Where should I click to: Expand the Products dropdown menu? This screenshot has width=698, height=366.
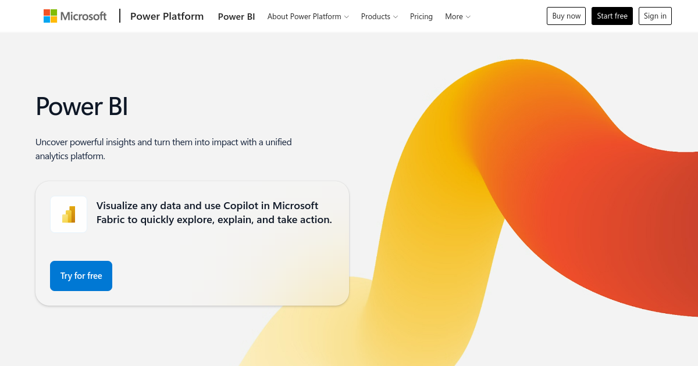coord(379,16)
